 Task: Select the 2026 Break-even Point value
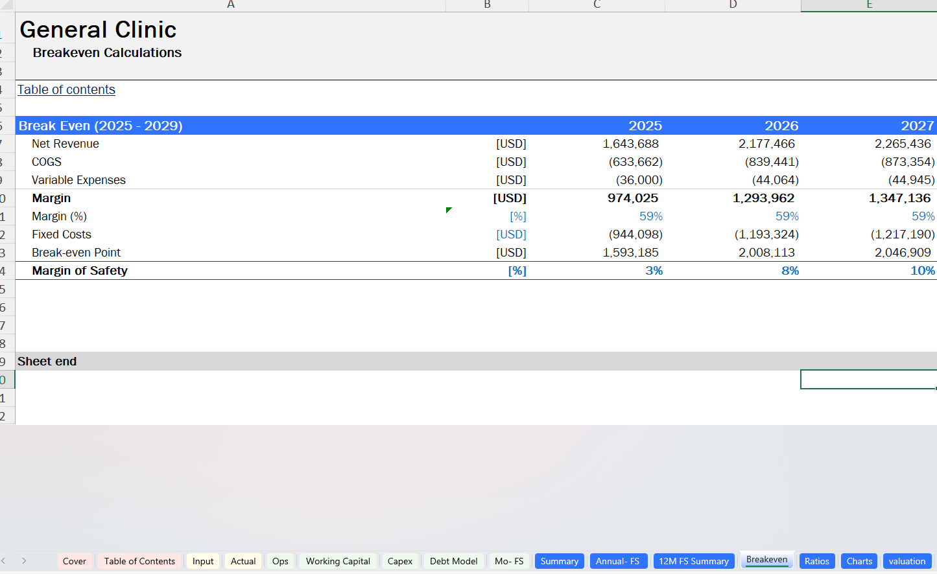[x=766, y=253]
